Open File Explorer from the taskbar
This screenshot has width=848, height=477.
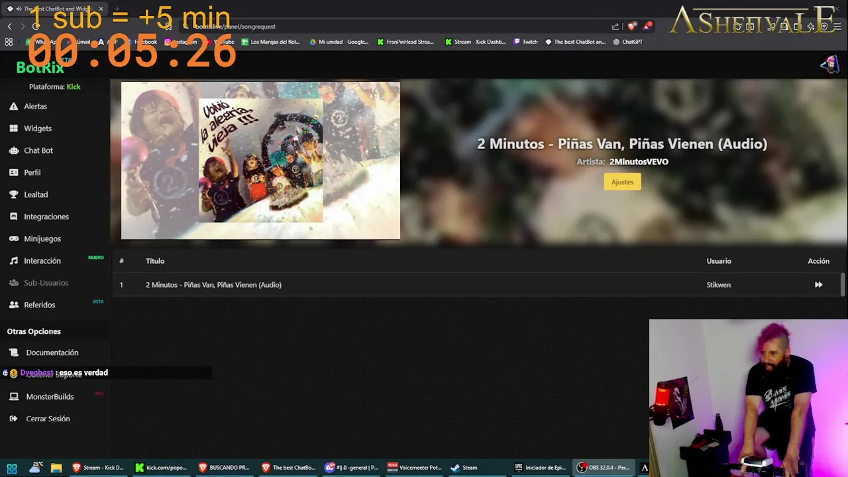coord(56,468)
